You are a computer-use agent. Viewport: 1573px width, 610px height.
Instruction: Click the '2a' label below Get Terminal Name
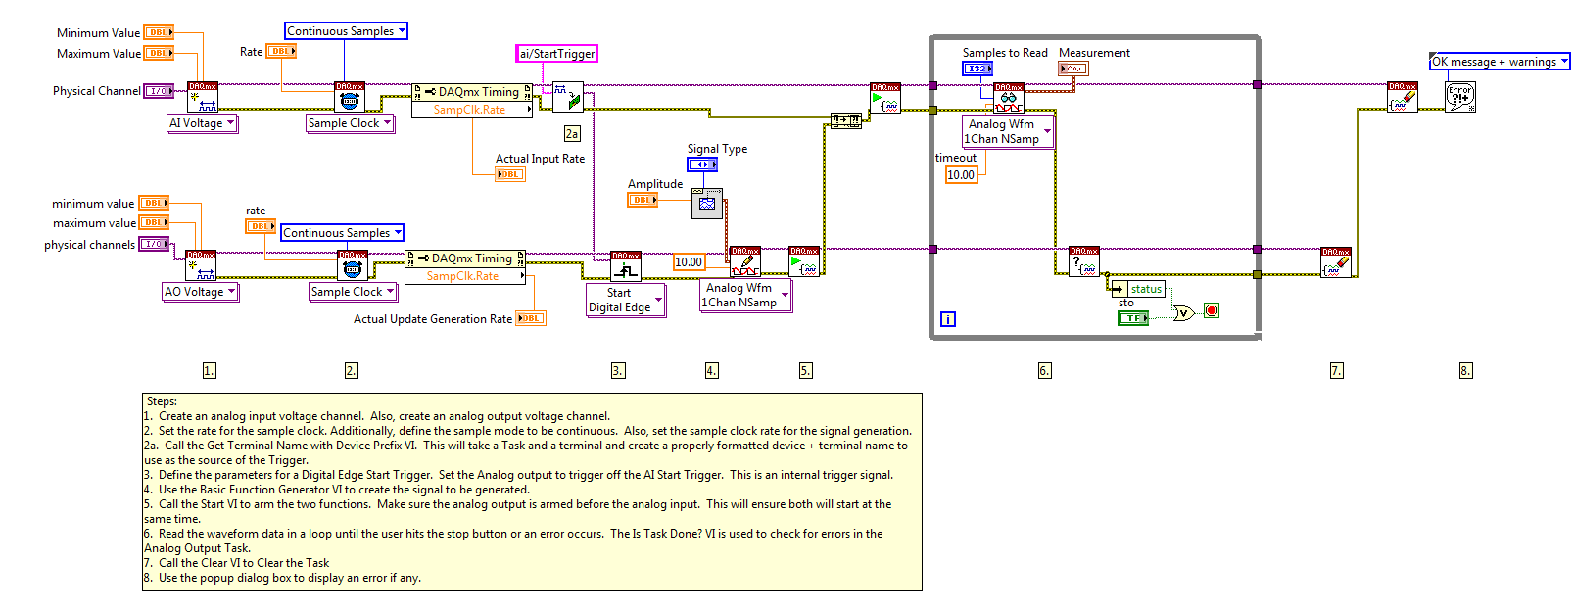tap(572, 133)
